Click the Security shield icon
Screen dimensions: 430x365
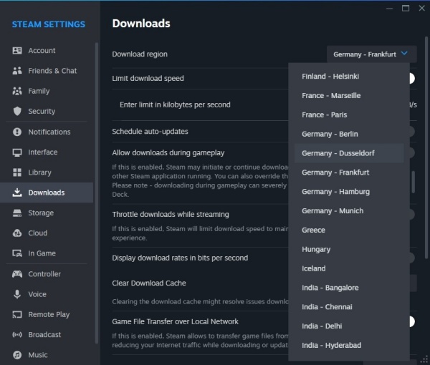[17, 112]
